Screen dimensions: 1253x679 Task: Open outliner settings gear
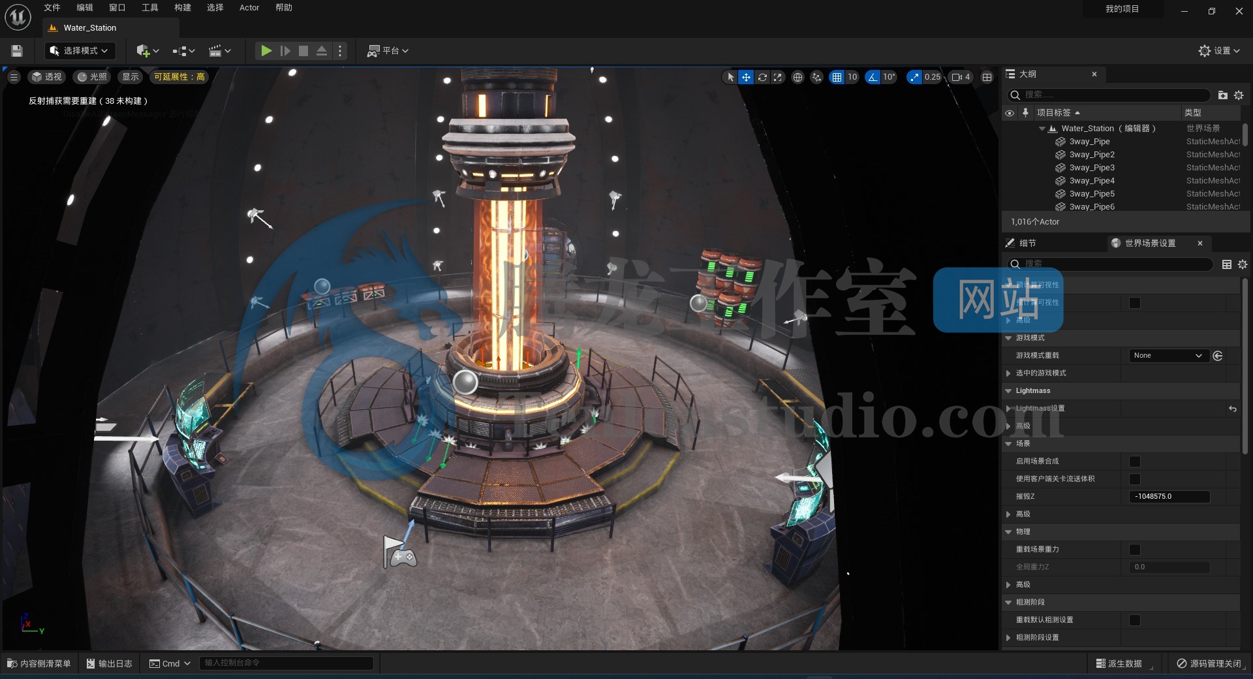(x=1239, y=95)
